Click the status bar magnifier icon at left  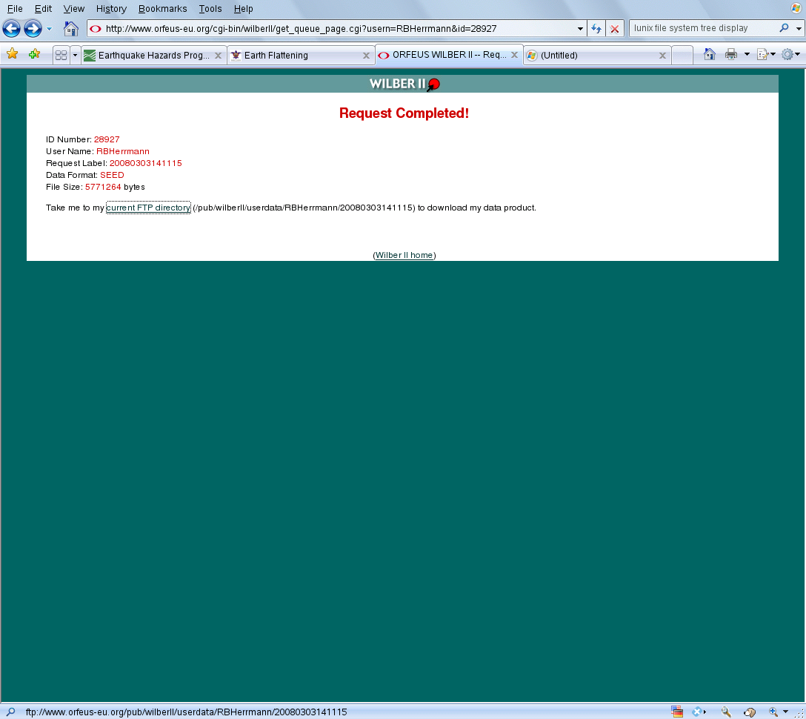10,712
